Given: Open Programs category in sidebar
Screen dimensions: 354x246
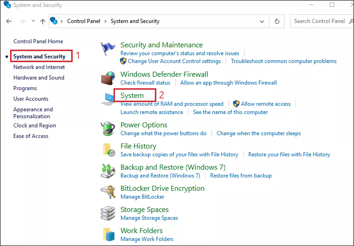Looking at the screenshot, I should 25,88.
